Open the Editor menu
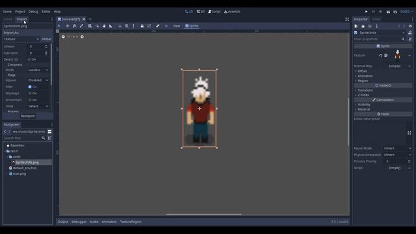The height and width of the screenshot is (234, 416). coord(46,12)
